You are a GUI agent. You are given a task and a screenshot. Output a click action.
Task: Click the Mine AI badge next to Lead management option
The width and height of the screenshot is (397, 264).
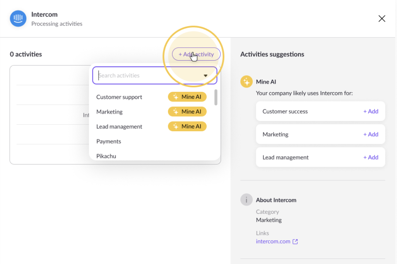(x=187, y=126)
